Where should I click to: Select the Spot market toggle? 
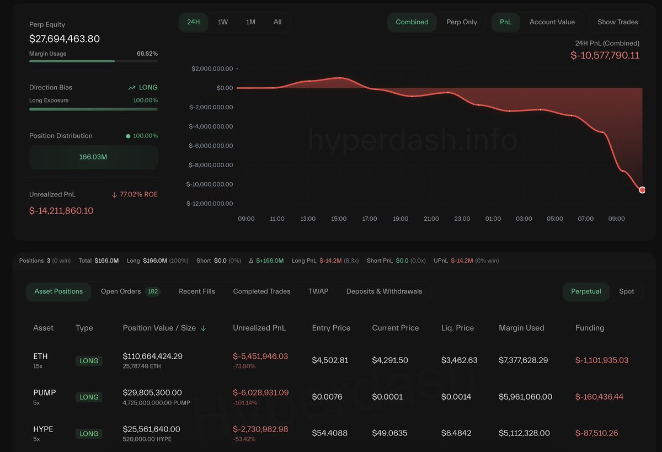[626, 291]
